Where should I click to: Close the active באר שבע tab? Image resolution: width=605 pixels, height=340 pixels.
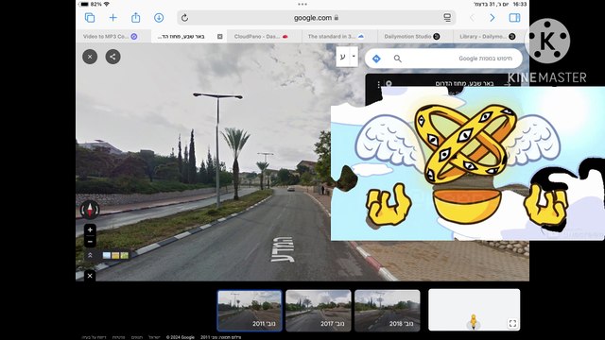220,37
